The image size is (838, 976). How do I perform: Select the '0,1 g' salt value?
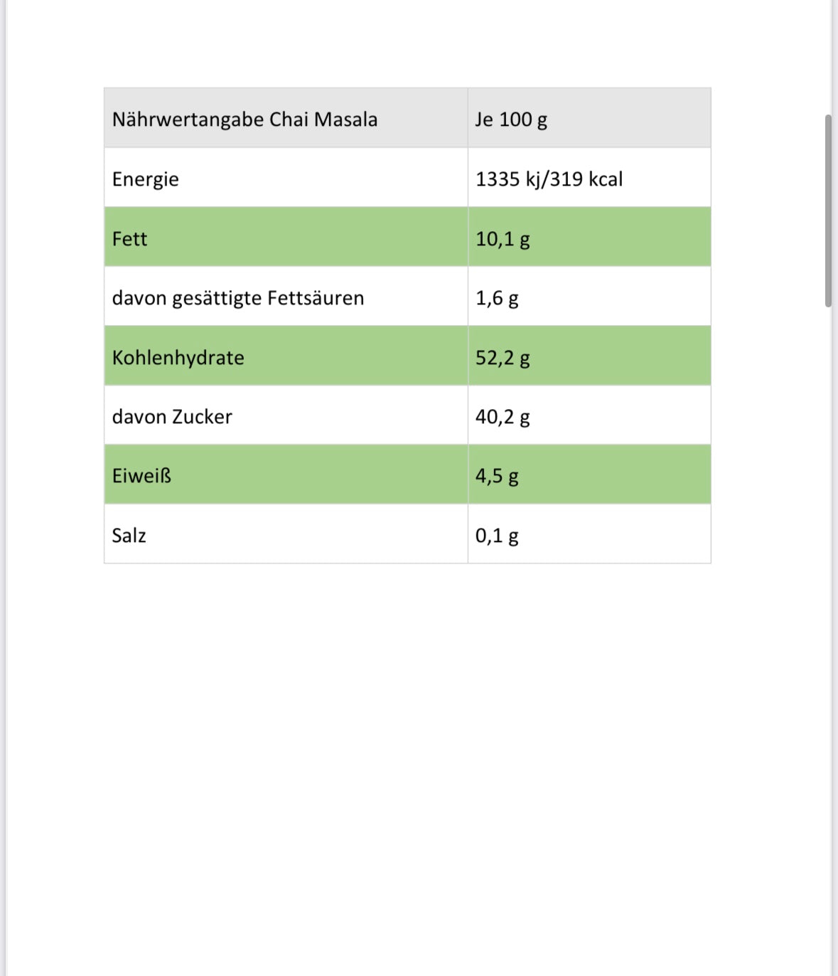[497, 536]
